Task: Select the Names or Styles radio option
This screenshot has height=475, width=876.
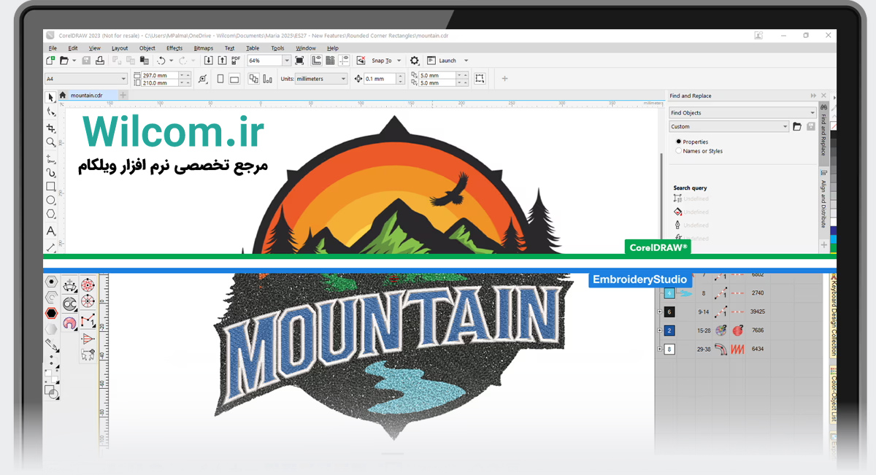Action: coord(679,151)
